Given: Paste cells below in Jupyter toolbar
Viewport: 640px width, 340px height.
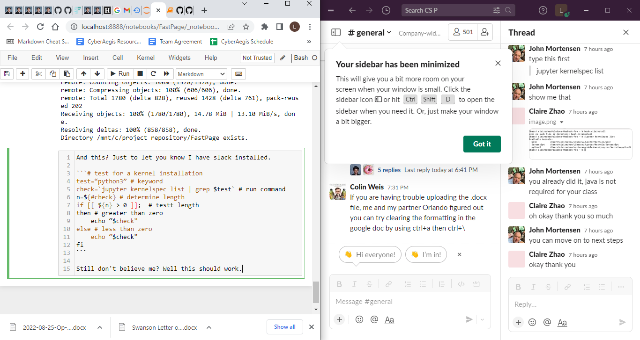Looking at the screenshot, I should [67, 74].
